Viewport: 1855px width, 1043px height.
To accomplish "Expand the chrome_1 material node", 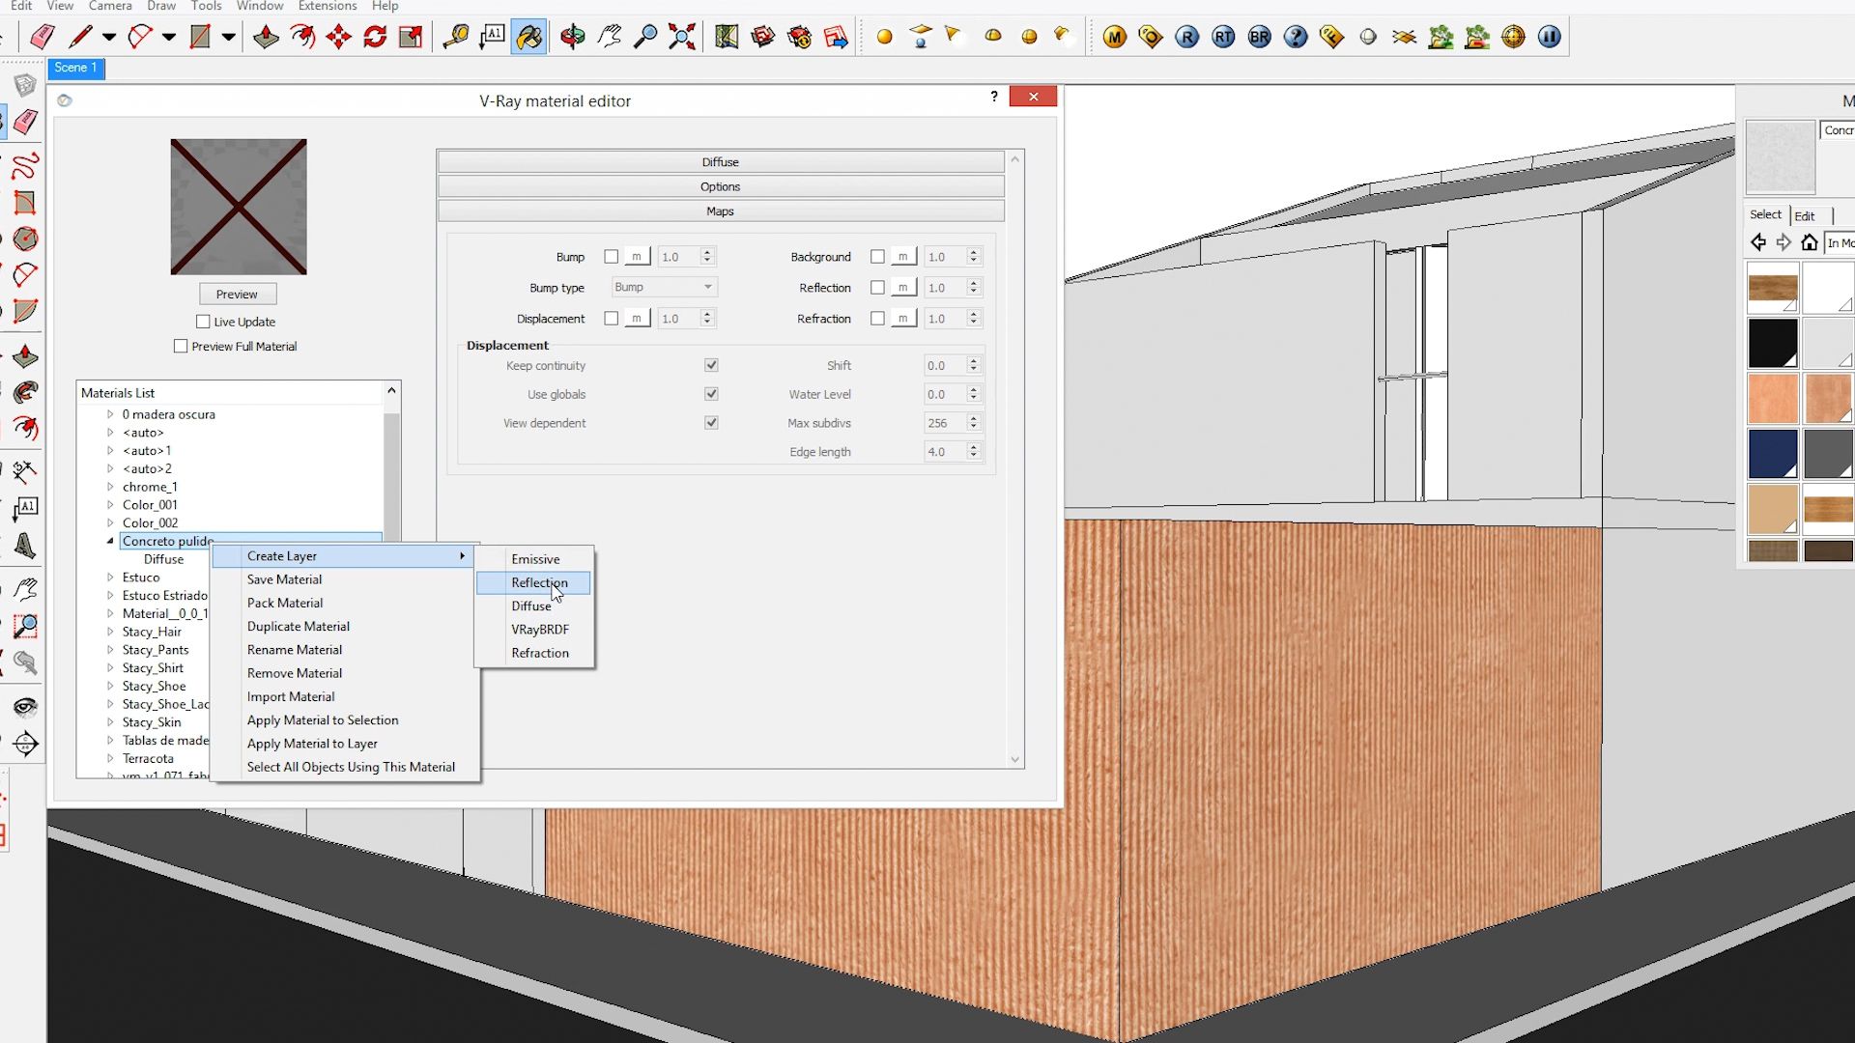I will coord(110,487).
